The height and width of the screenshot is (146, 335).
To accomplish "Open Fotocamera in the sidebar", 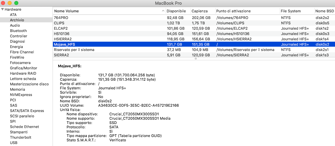I will coord(20,63).
